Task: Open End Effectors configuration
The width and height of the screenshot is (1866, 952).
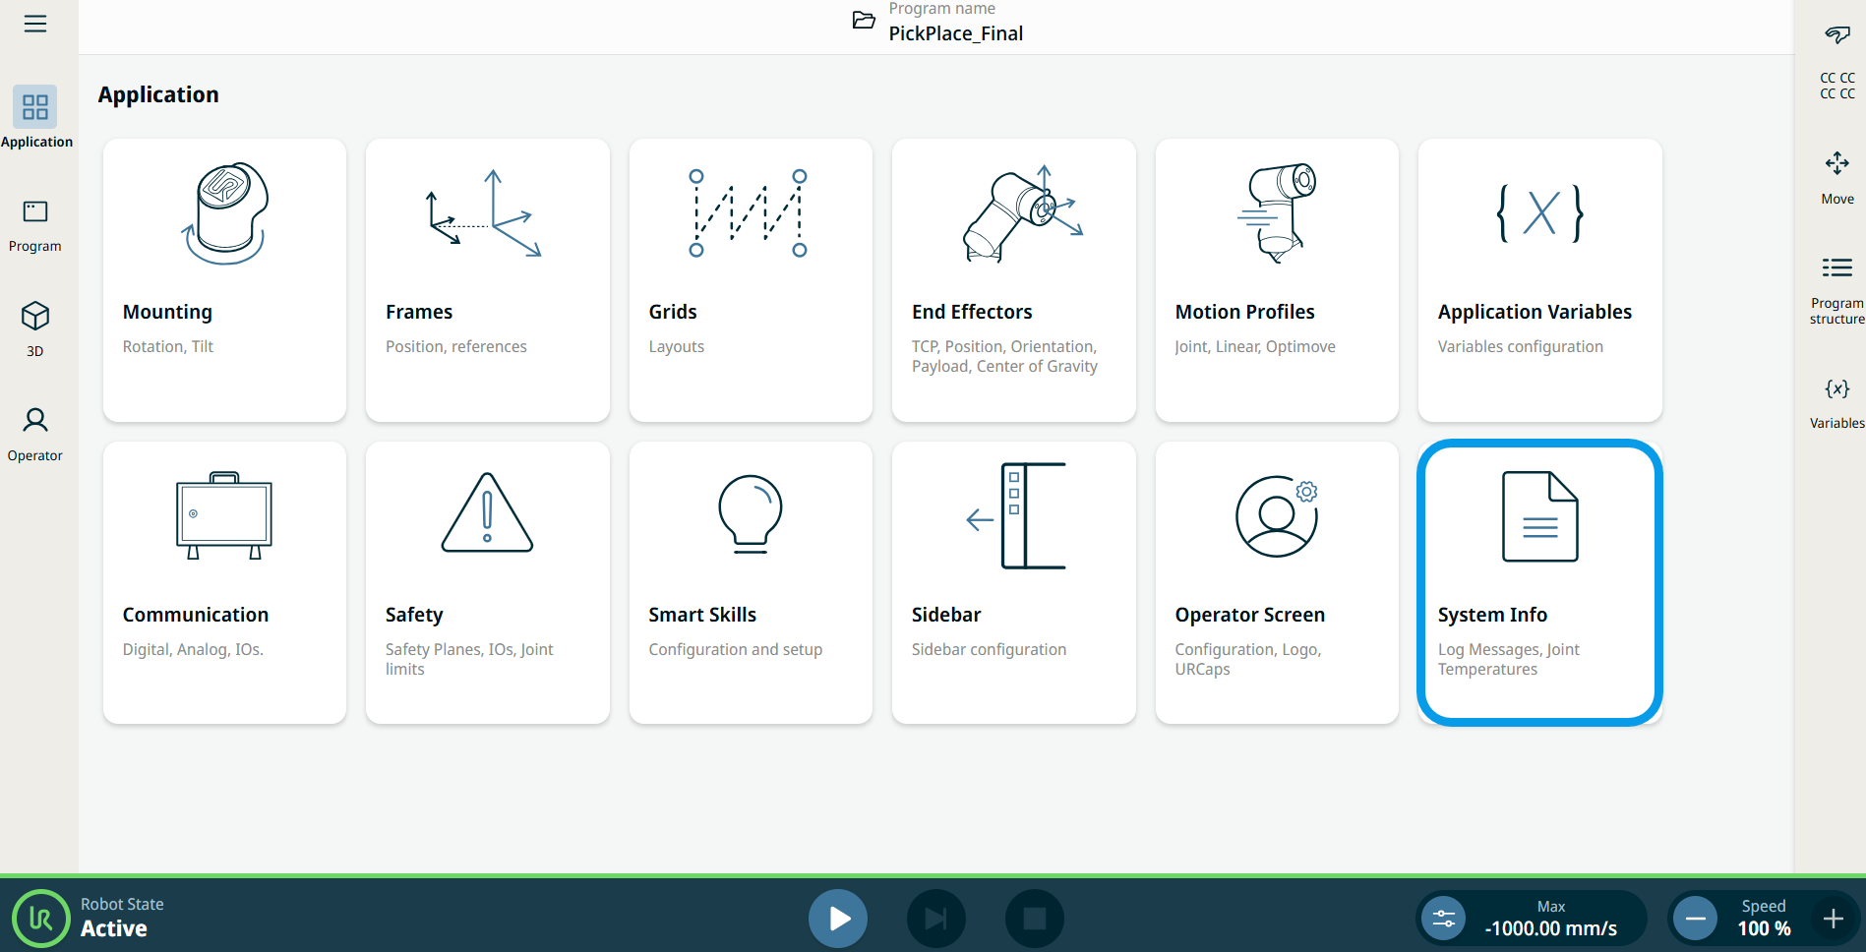Action: pos(1013,280)
